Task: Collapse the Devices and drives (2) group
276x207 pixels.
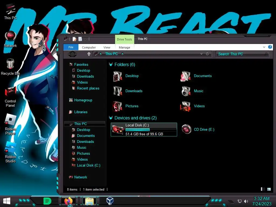Action: pyautogui.click(x=111, y=118)
